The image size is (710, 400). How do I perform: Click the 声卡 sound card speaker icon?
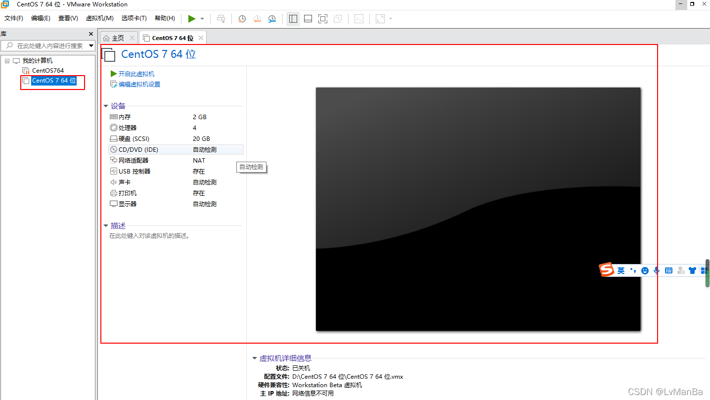point(114,182)
